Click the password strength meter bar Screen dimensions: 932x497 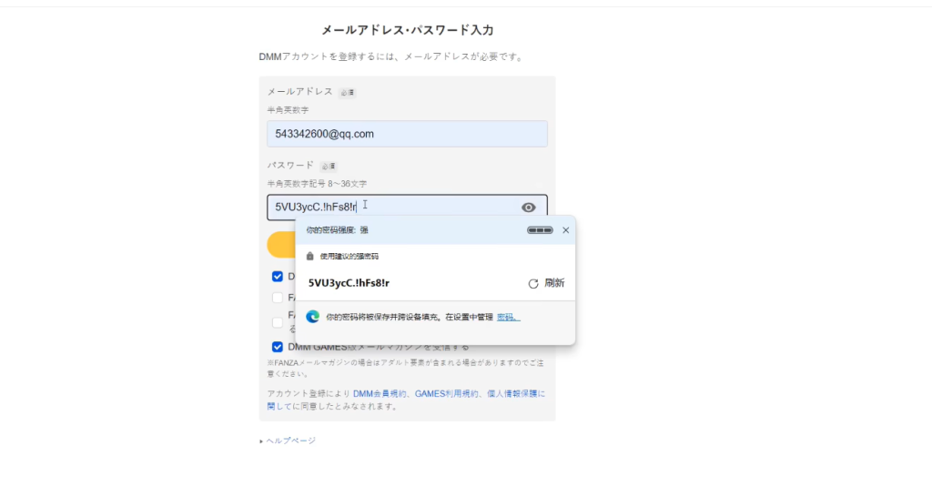pos(540,230)
